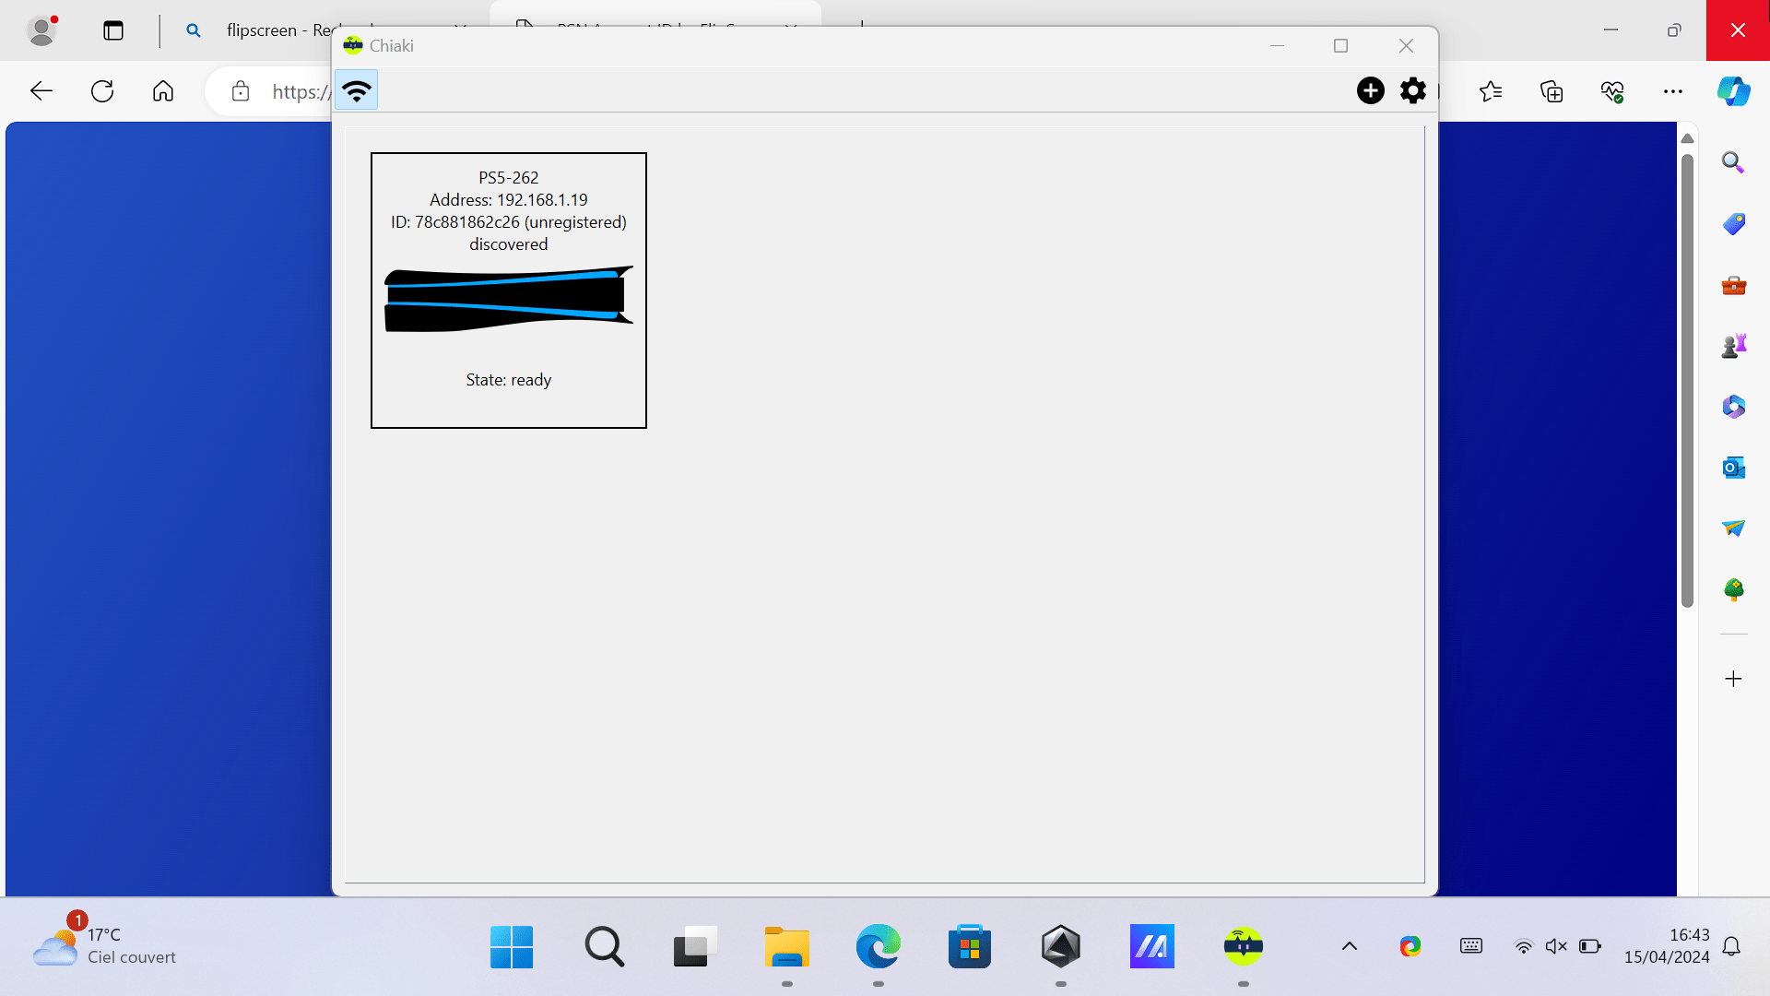Open Microsoft Store from taskbar

970,946
